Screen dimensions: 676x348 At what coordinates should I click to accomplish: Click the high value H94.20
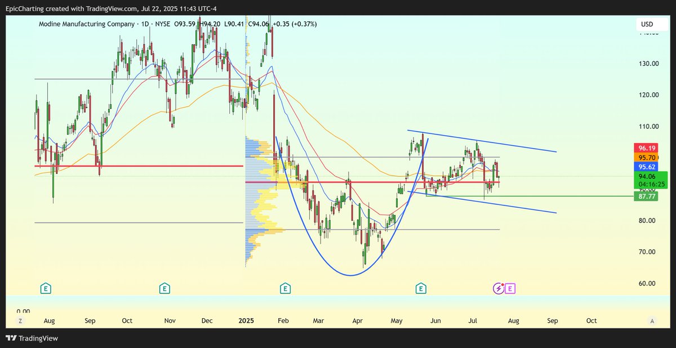point(210,24)
